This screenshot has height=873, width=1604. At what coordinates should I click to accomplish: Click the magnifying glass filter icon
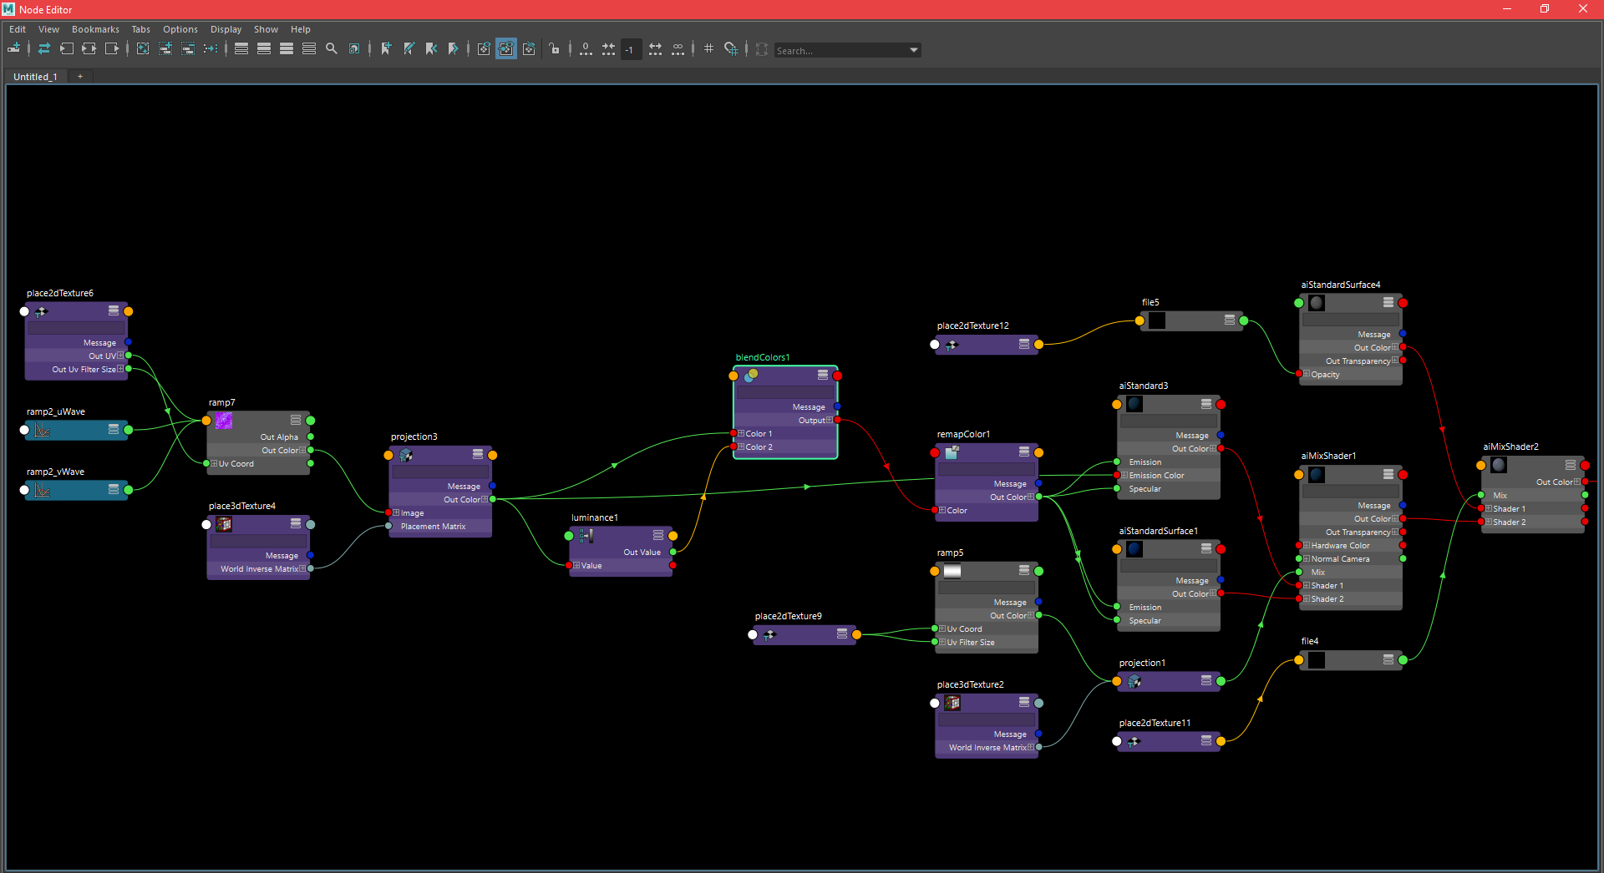tap(332, 48)
